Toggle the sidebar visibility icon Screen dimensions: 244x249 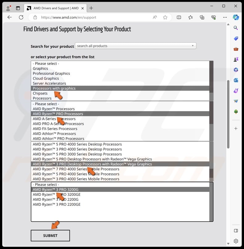click(x=236, y=230)
